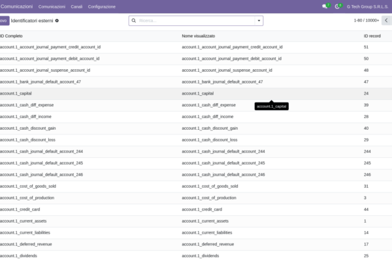
Task: Switch company via G Tech Group S.R.L.S.
Action: [367, 7]
